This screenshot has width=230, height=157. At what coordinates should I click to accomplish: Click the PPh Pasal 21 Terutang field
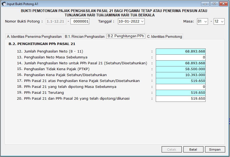click(180, 92)
